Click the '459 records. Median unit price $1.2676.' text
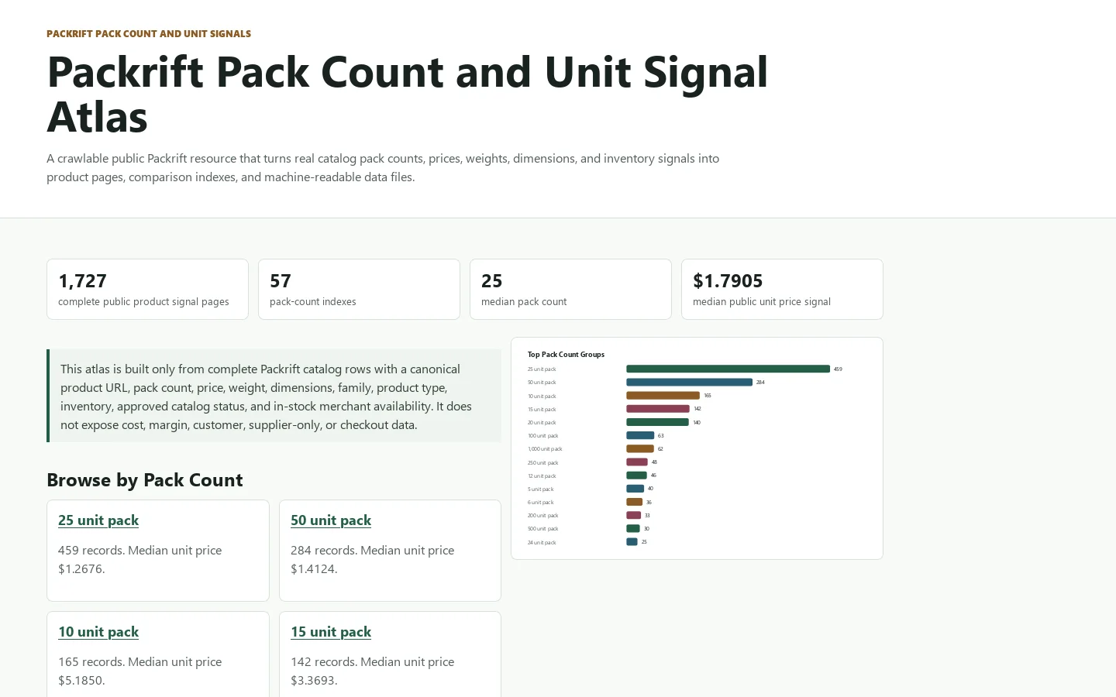 pyautogui.click(x=139, y=559)
